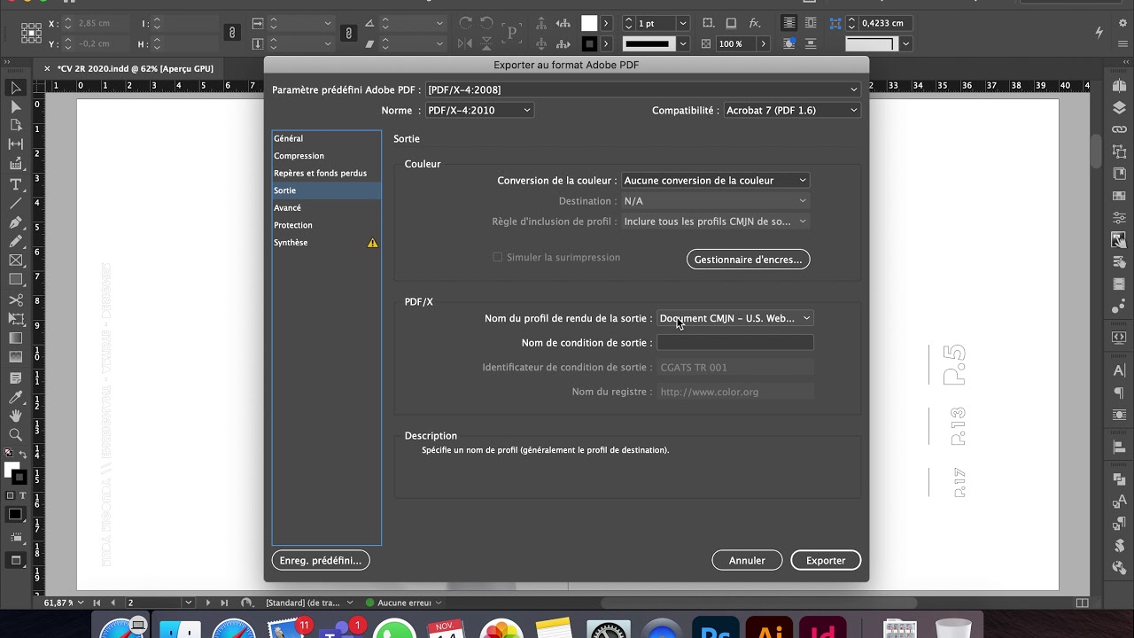Select the Type tool
Screen dimensions: 1134x638
click(x=15, y=183)
